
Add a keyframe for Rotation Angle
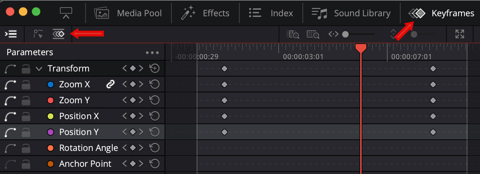pos(133,148)
